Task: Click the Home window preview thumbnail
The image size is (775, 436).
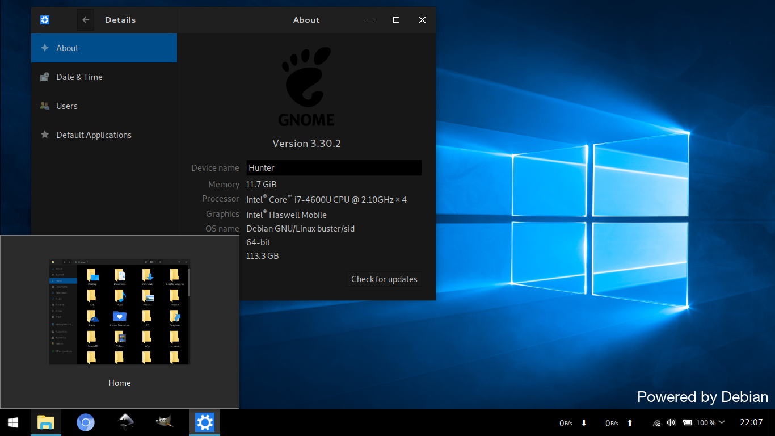Action: click(120, 312)
